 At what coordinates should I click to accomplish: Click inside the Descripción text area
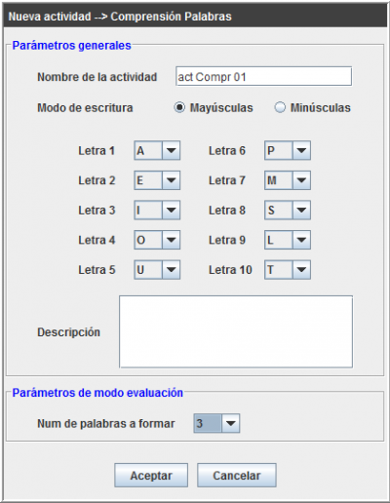(x=236, y=331)
